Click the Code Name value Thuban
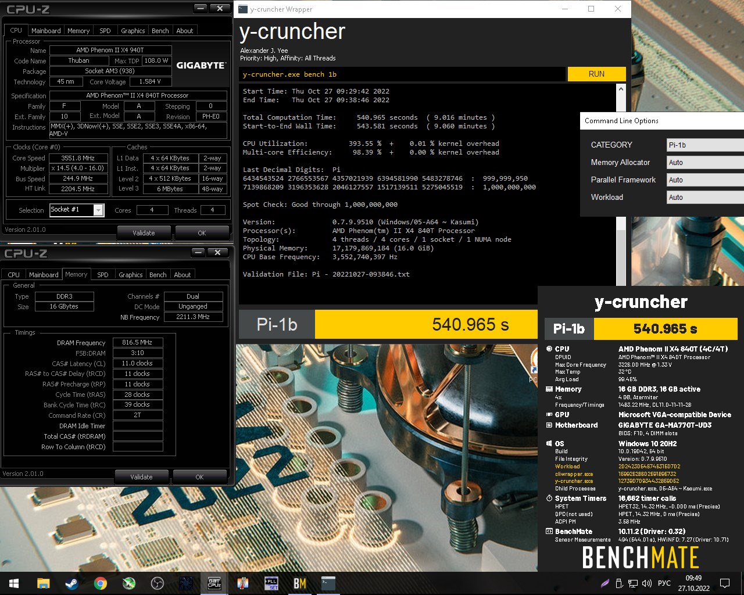The width and height of the screenshot is (744, 595). click(79, 61)
